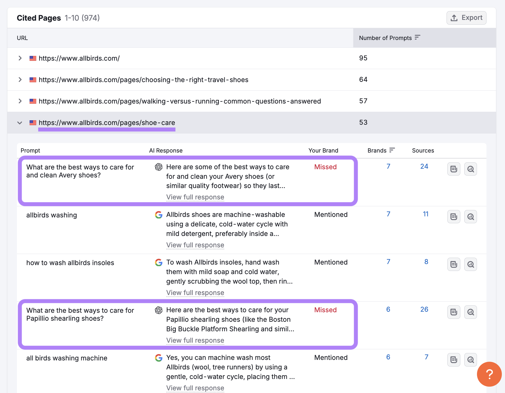Click magnifier icon for allbirds insoles row
This screenshot has width=505, height=393.
coord(471,264)
